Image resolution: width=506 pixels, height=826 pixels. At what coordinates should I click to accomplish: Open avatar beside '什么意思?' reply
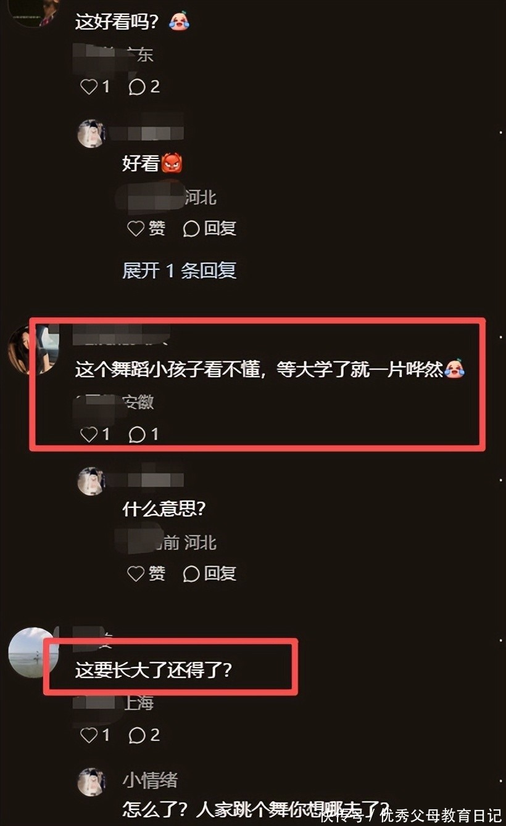pos(91,481)
